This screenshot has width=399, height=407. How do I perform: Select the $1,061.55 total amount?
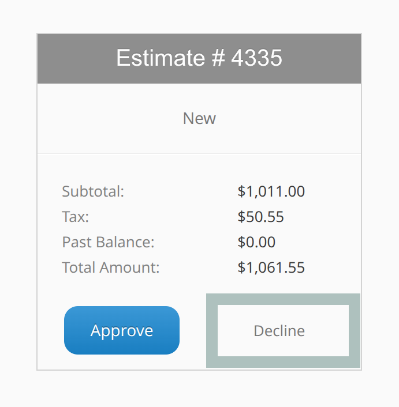pos(271,267)
